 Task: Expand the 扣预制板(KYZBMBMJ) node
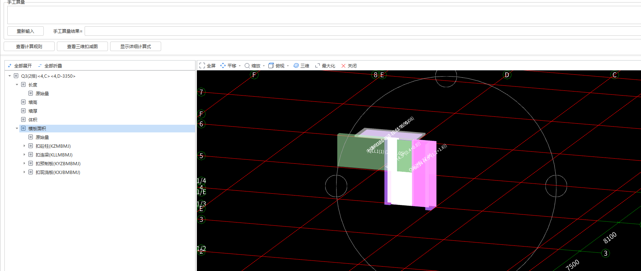[24, 163]
